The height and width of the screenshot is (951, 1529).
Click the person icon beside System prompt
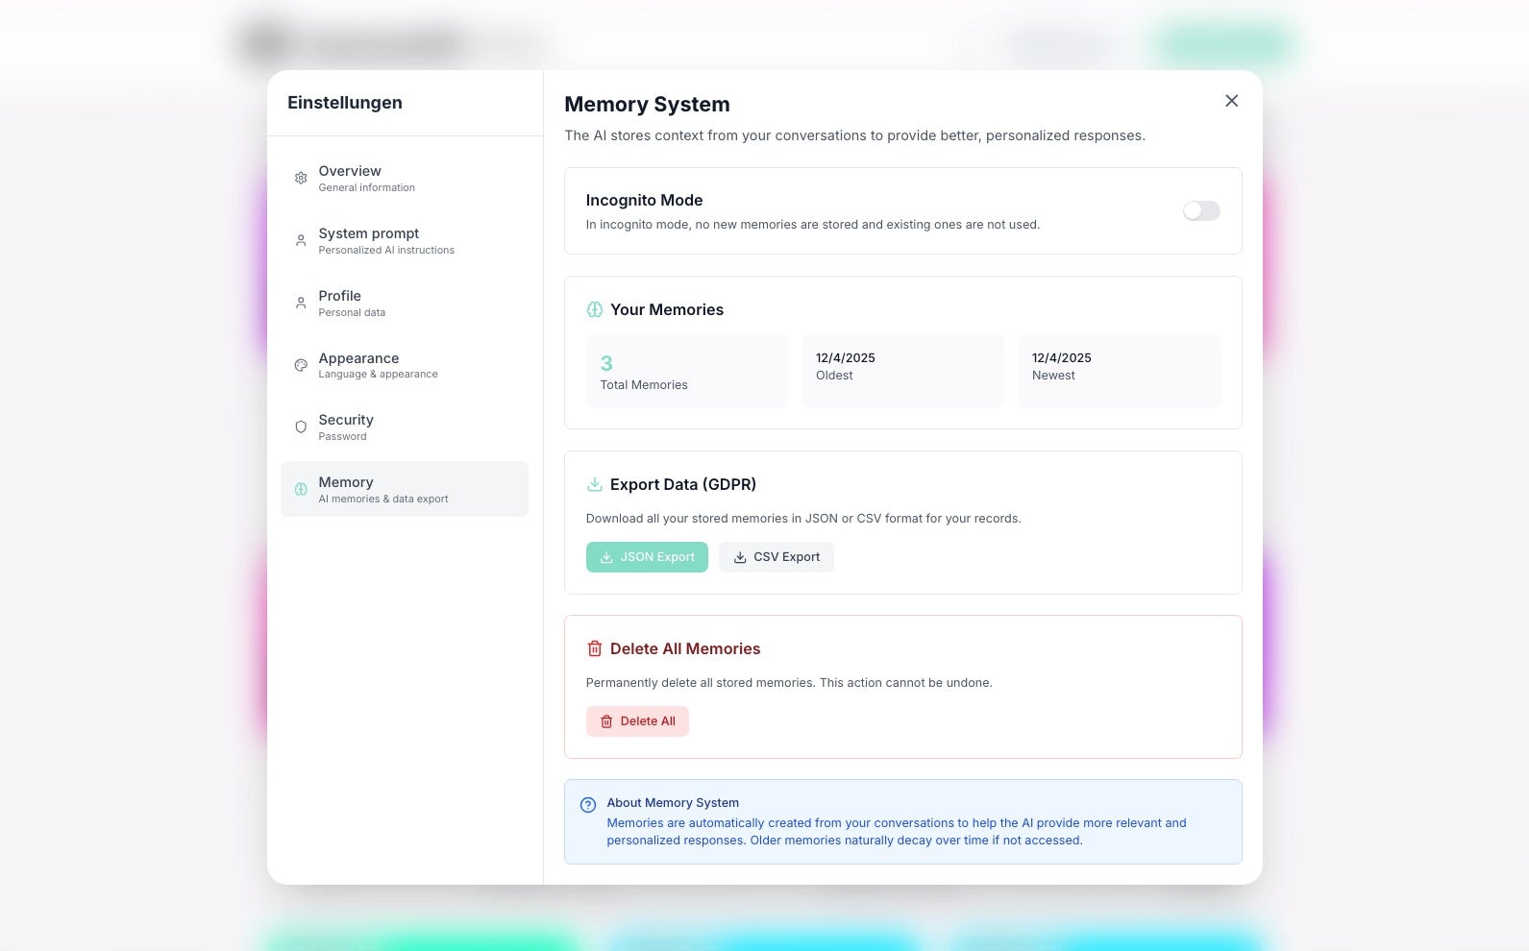[301, 240]
